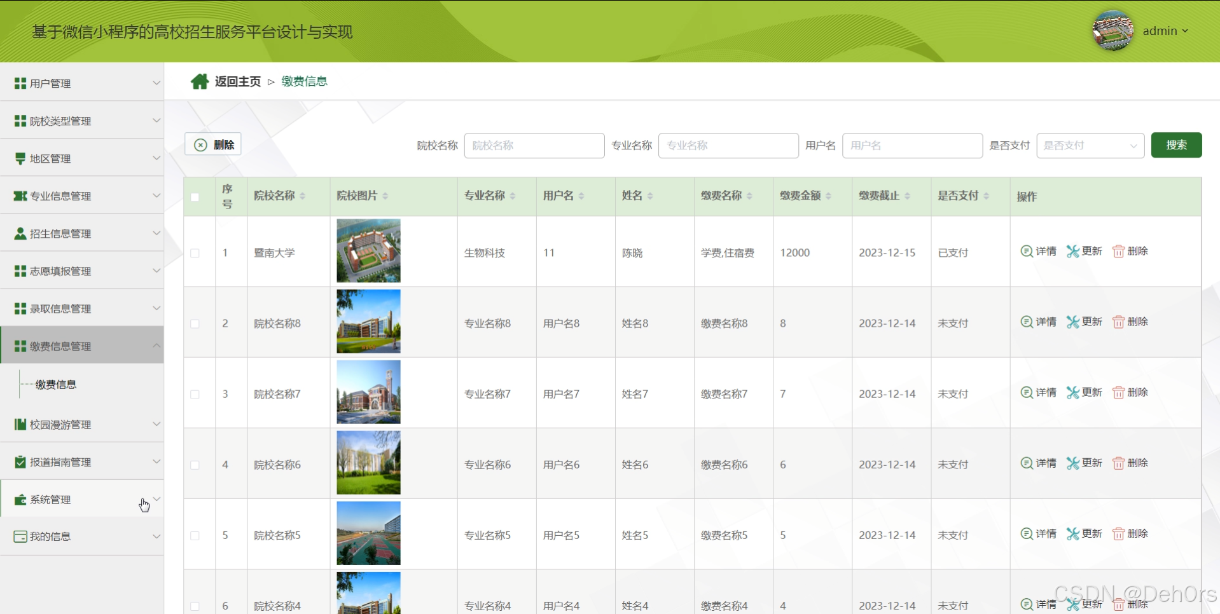The width and height of the screenshot is (1220, 614).
Task: Click 详情 icon for 暨南大学 row
Action: pos(1027,251)
